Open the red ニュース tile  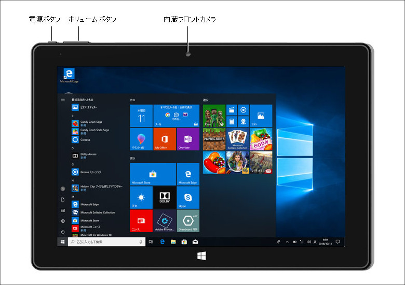point(141,221)
